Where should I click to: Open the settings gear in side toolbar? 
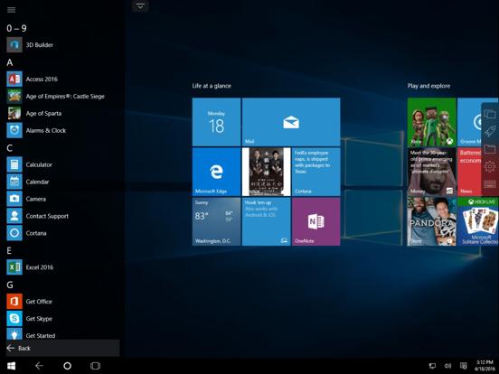tap(490, 166)
